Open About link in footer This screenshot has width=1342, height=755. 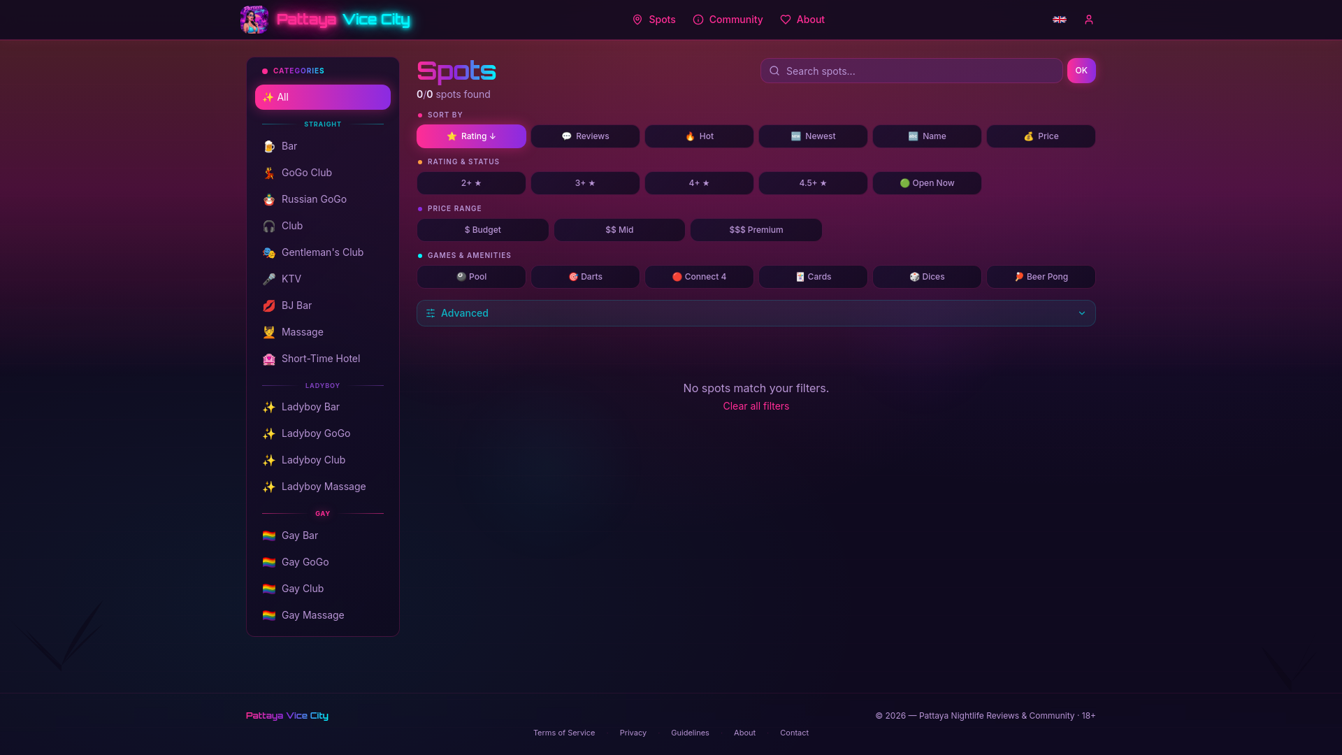coord(744,733)
